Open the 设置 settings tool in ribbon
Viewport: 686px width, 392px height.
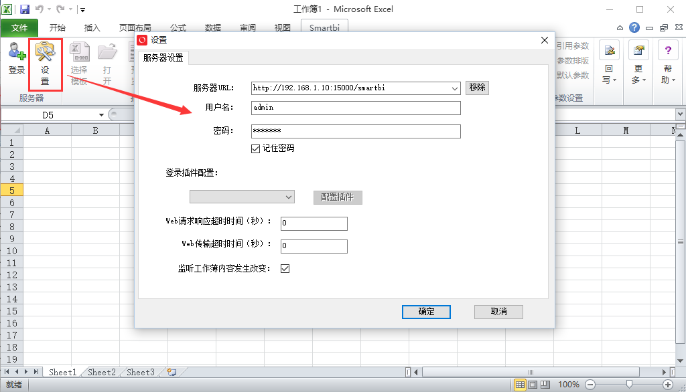click(x=45, y=64)
